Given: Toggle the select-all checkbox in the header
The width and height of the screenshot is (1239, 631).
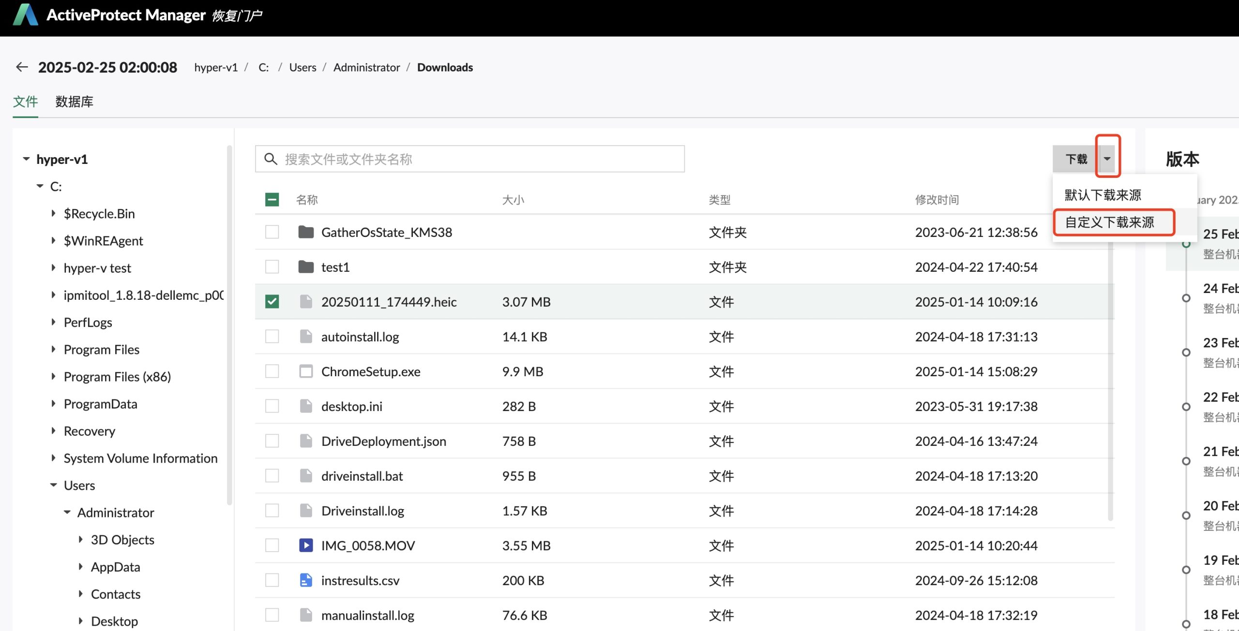Looking at the screenshot, I should click(x=272, y=200).
